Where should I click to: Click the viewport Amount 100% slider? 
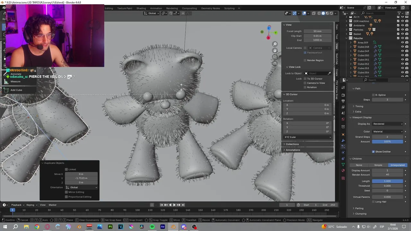tap(388, 141)
